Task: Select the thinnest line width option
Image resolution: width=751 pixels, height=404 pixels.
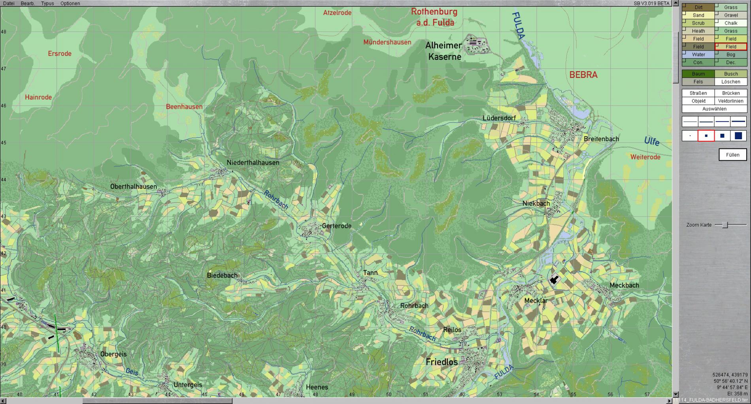Action: pyautogui.click(x=690, y=121)
